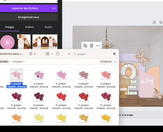The width and height of the screenshot is (163, 132).
Task: Click the duplicate element icon in floating toolbar
Action: coord(85,46)
